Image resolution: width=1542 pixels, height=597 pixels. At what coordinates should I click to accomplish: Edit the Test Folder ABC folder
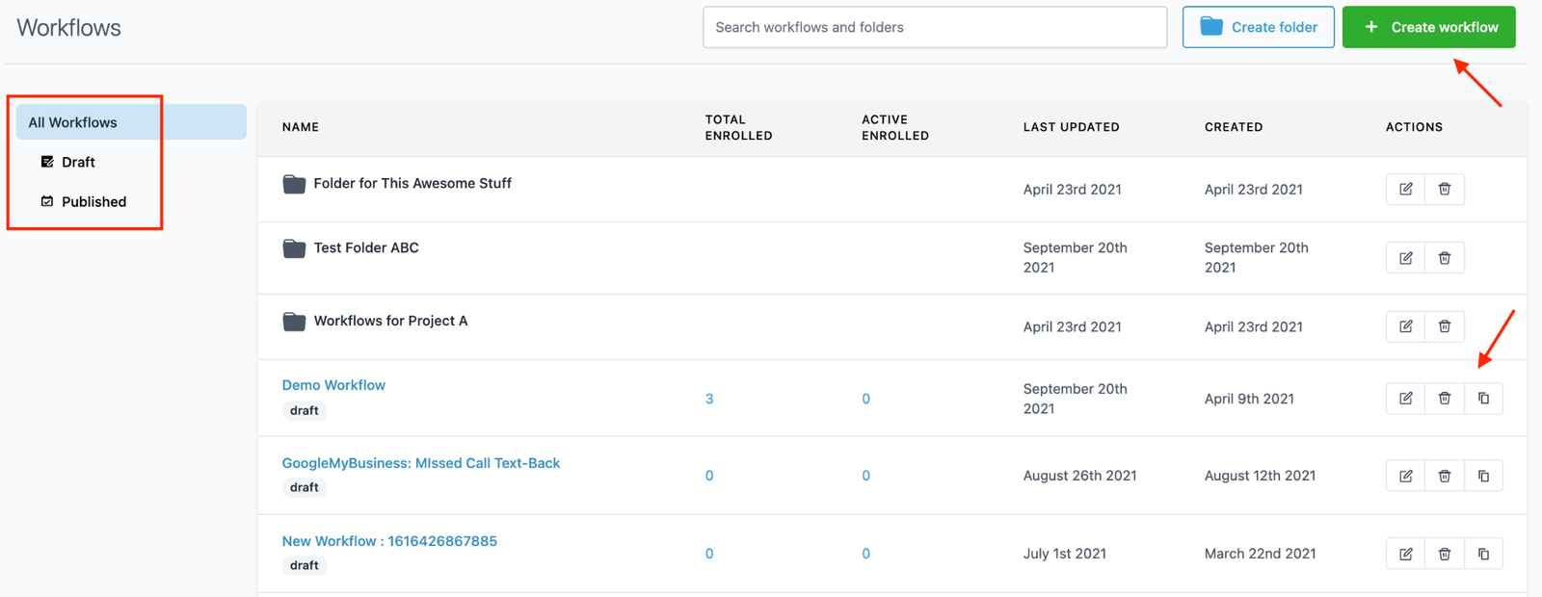[x=1405, y=258]
